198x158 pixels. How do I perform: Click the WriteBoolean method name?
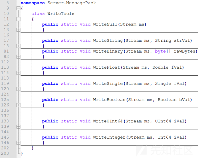[109, 99]
